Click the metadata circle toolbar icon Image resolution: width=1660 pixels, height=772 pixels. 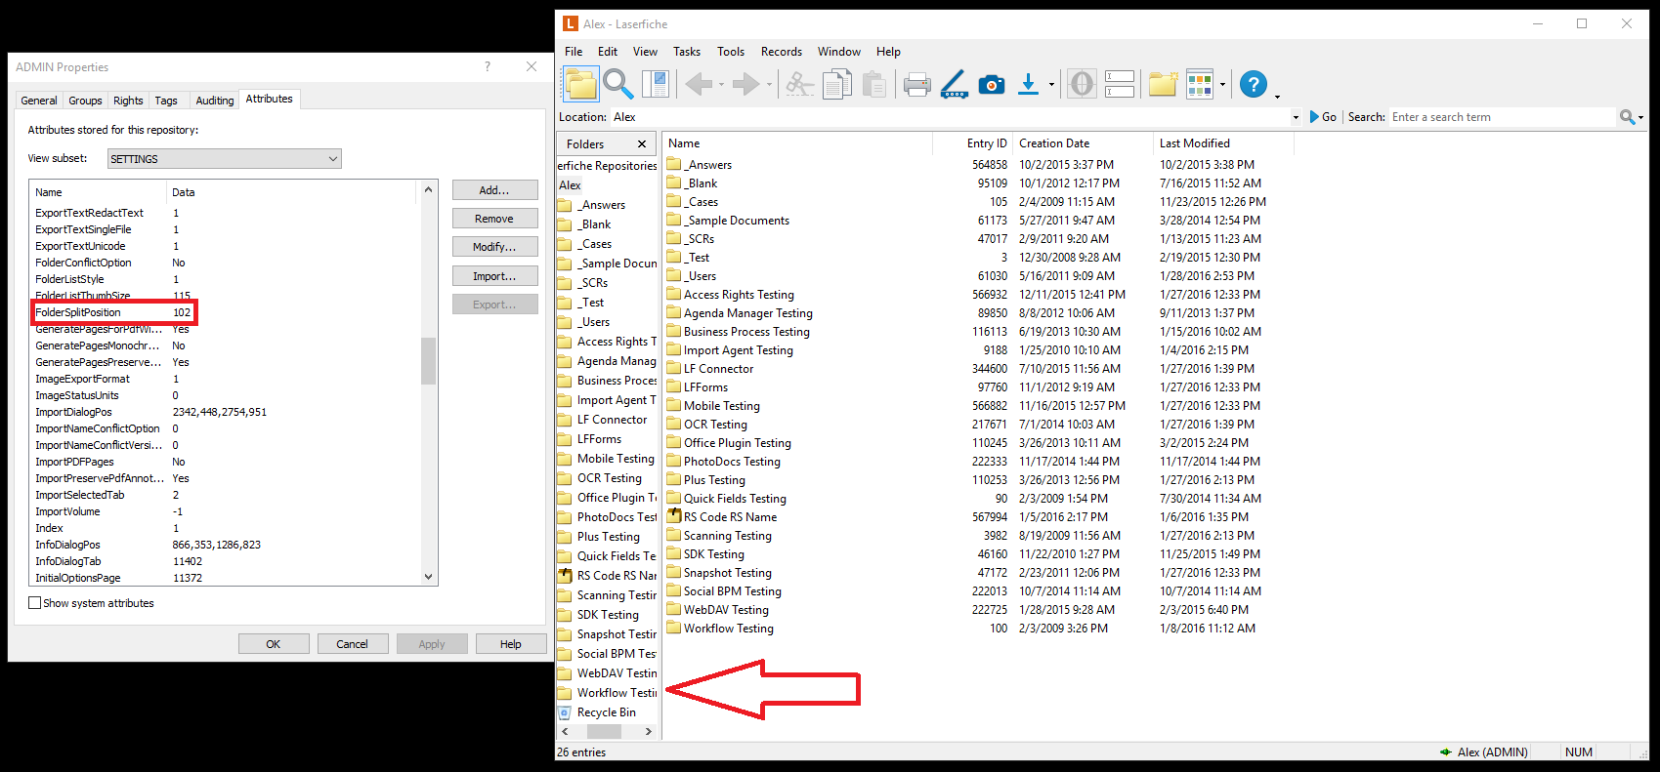1082,84
